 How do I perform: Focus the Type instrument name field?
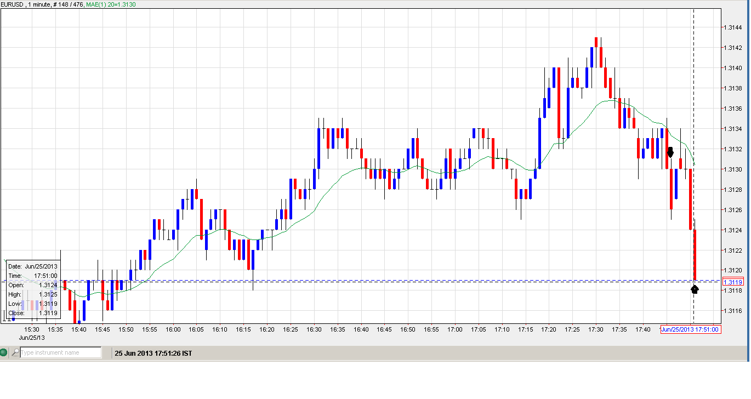(60, 353)
